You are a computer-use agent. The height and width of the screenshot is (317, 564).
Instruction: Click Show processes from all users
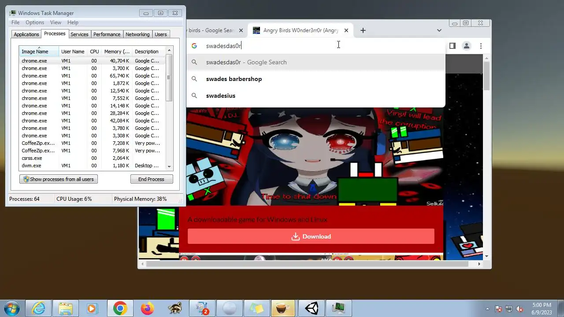58,179
